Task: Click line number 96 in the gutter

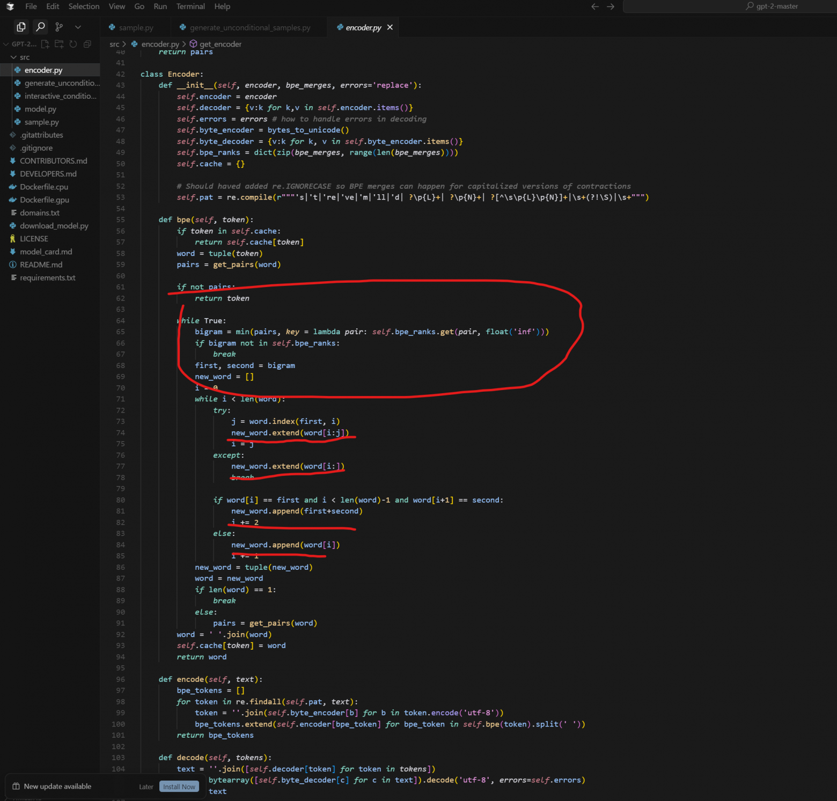Action: coord(120,679)
